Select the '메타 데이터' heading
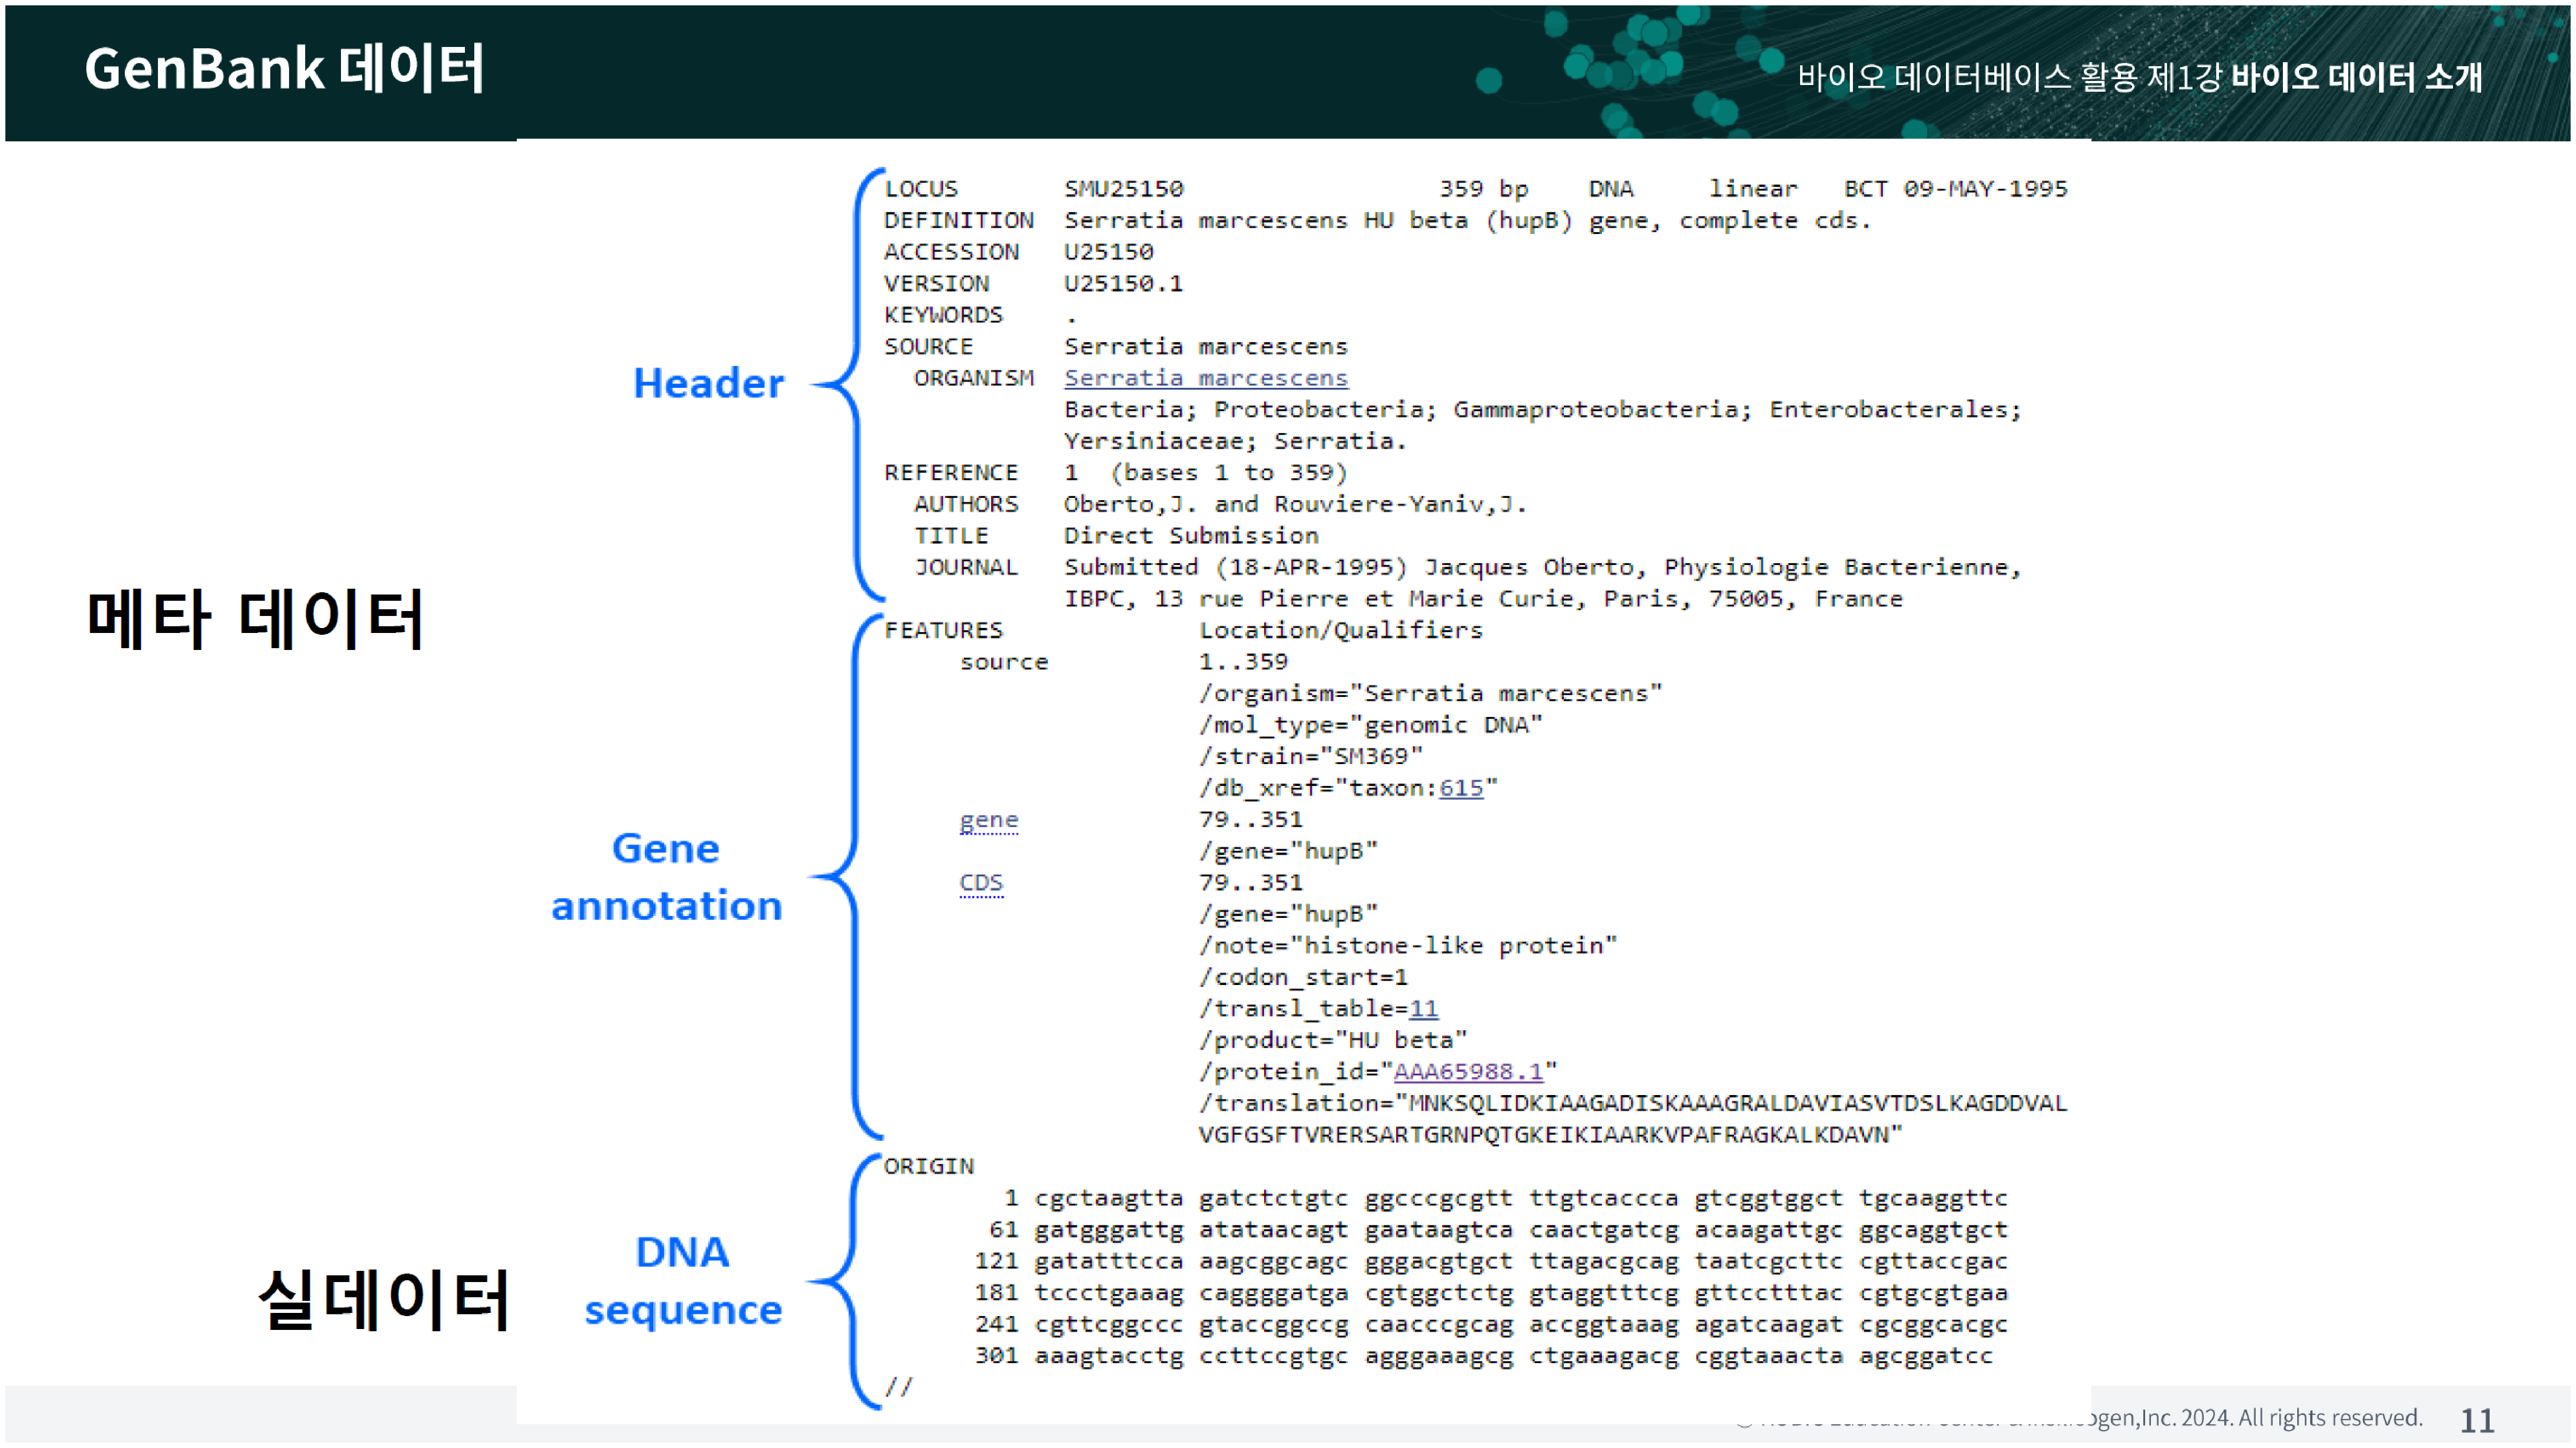The image size is (2576, 1448). pos(256,618)
